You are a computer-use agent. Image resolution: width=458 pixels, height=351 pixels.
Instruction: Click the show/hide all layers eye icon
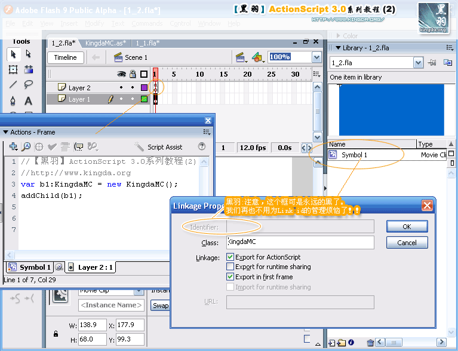121,74
